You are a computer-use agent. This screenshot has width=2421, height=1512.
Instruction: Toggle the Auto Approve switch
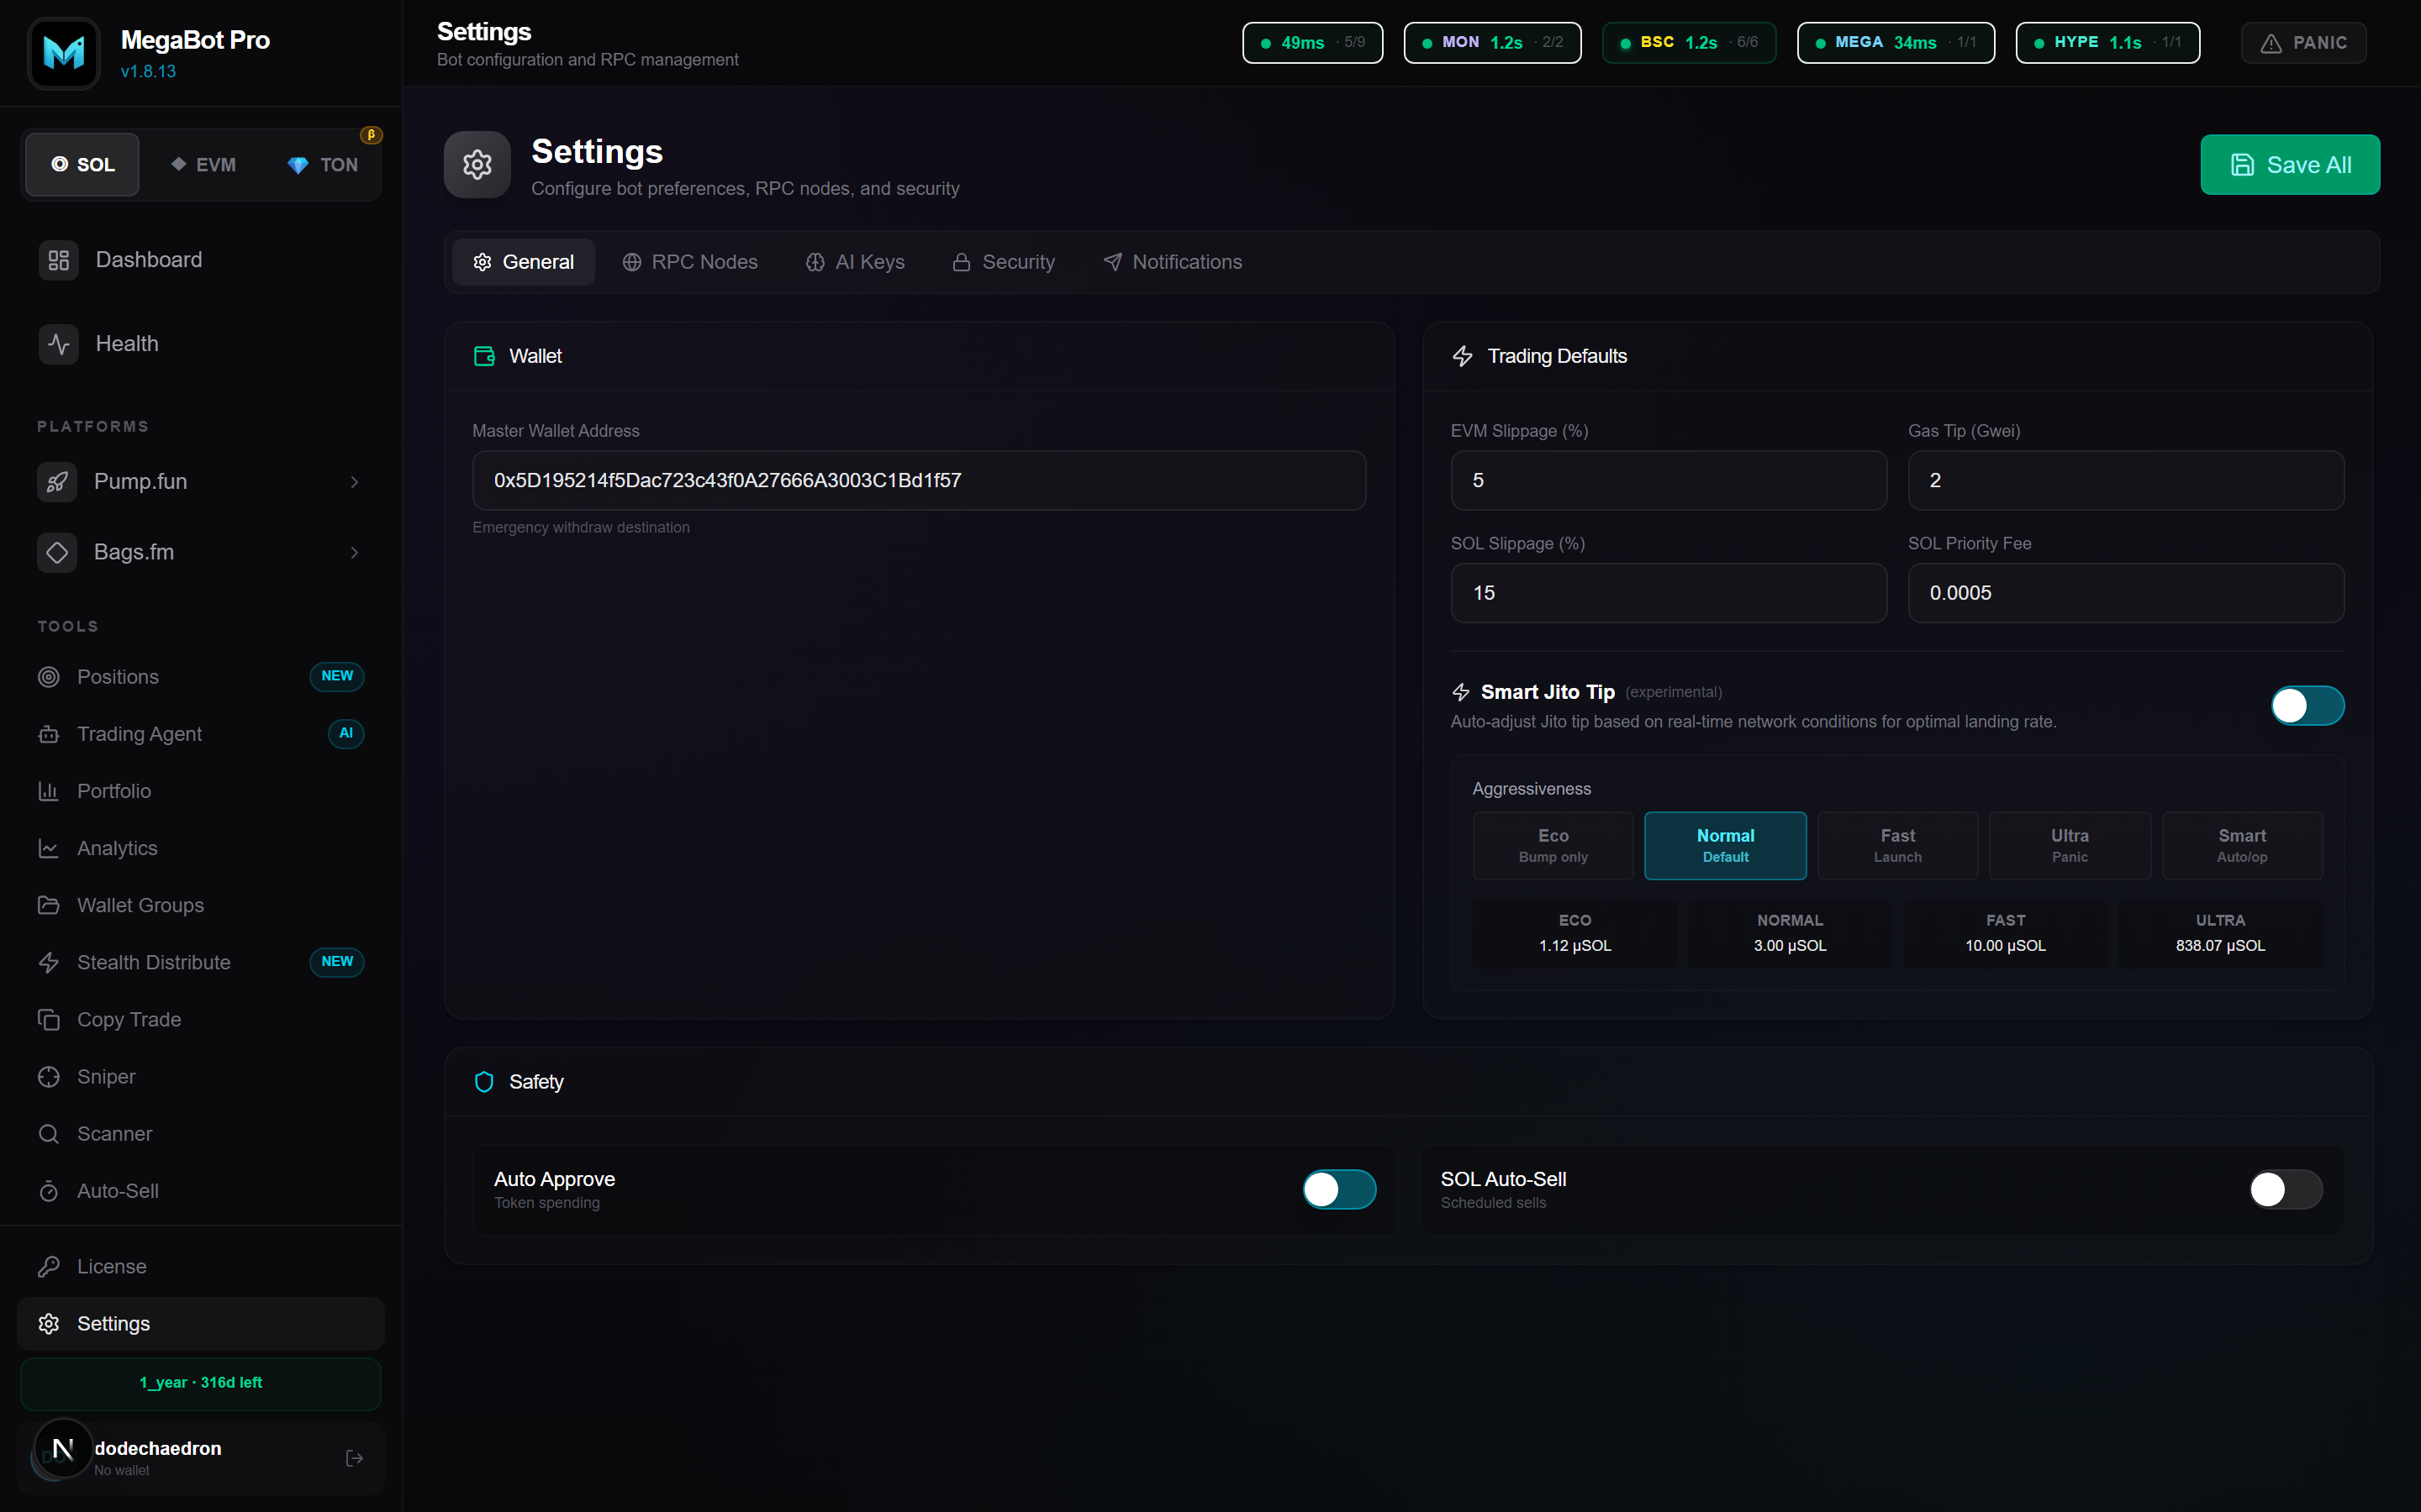[x=1338, y=1190]
